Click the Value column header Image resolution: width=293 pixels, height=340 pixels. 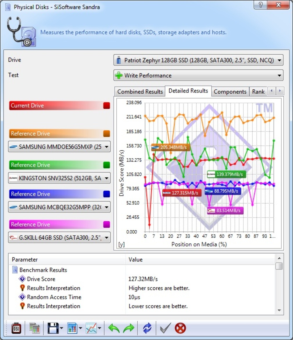(x=200, y=259)
